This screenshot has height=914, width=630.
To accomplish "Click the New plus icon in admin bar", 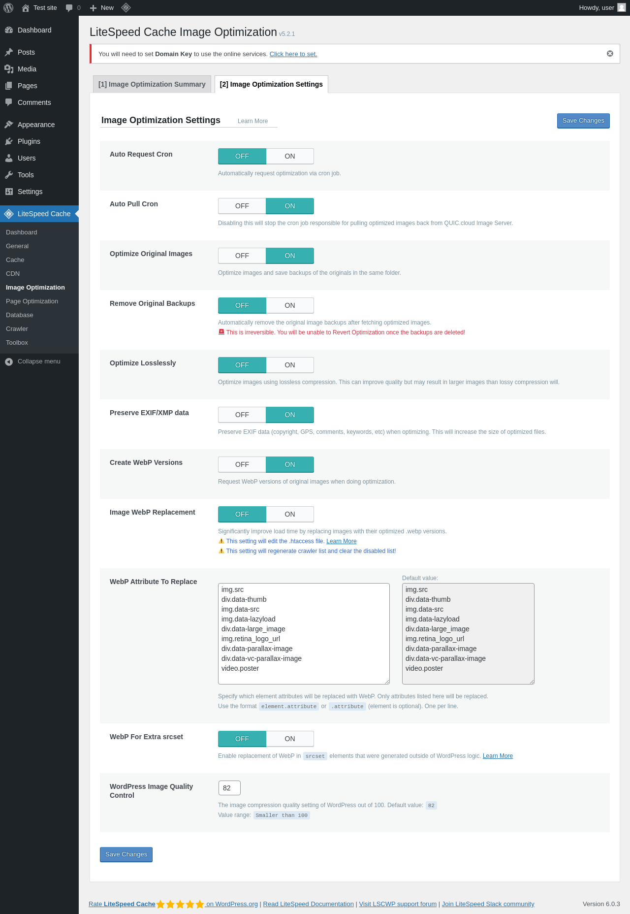I will [93, 8].
